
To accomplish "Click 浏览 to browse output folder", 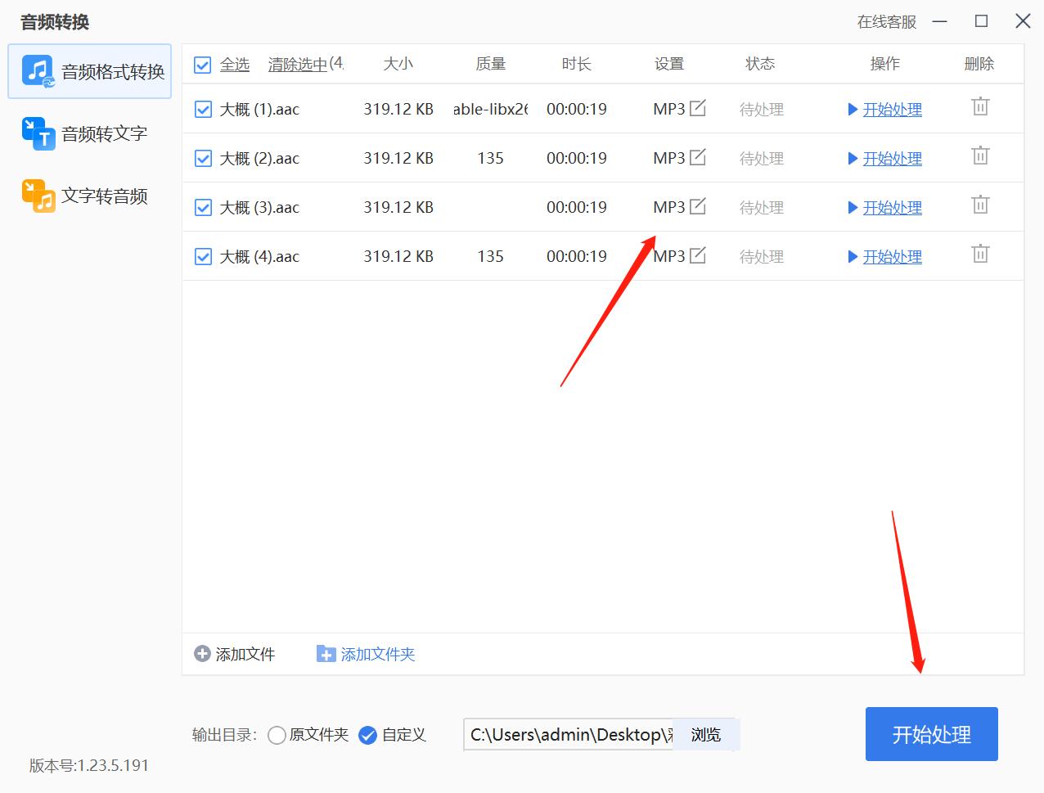I will [705, 735].
